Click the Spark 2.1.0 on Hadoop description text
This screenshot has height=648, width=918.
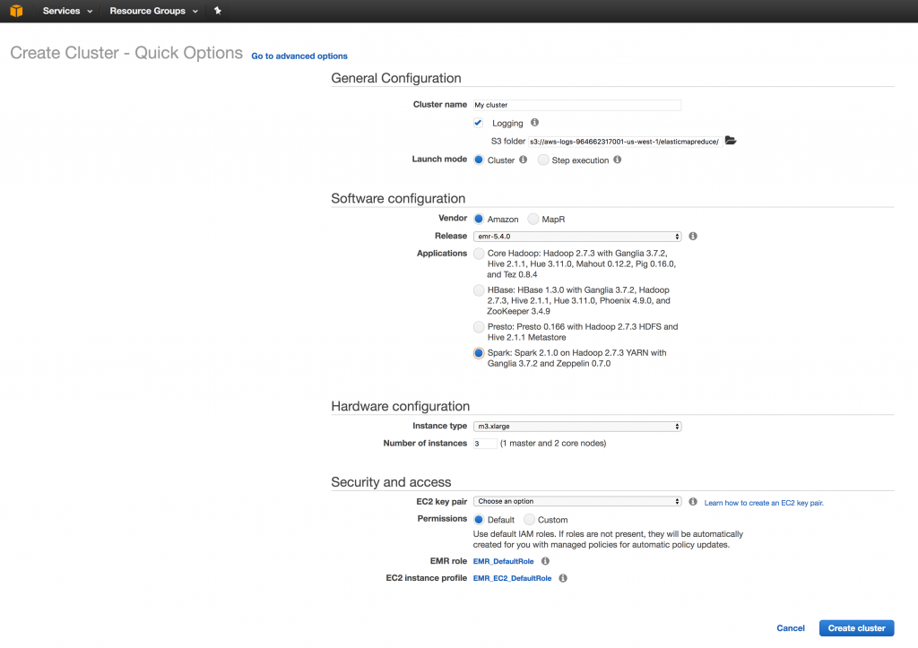click(x=576, y=359)
